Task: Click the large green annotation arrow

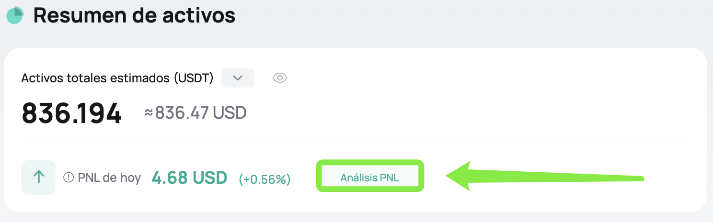Action: point(545,176)
